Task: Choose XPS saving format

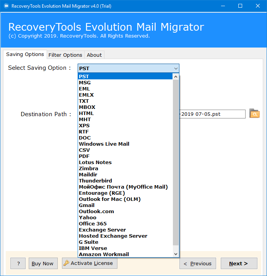Action: point(125,126)
